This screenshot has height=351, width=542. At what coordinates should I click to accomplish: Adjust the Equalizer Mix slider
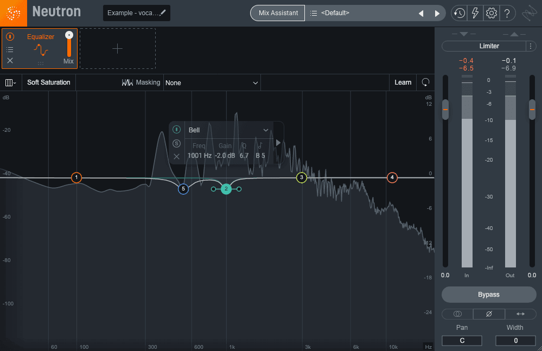[x=69, y=43]
